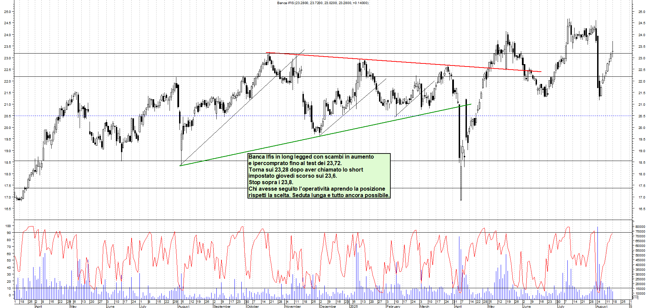Click the 'March' month label on time axis
The image size is (646, 308).
pyautogui.click(x=425, y=306)
